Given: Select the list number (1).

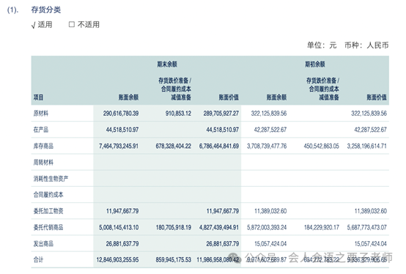Looking at the screenshot, I should 12,10.
